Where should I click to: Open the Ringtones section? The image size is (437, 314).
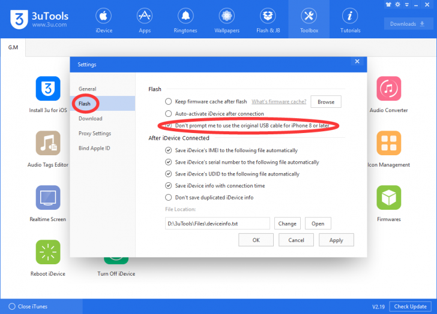[x=185, y=21]
